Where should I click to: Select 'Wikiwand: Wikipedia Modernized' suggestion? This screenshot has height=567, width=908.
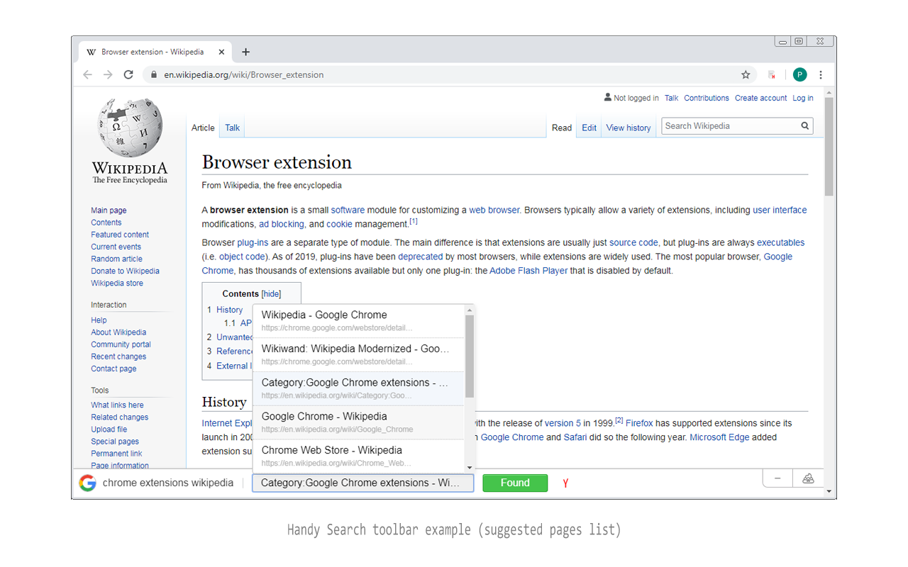(358, 354)
